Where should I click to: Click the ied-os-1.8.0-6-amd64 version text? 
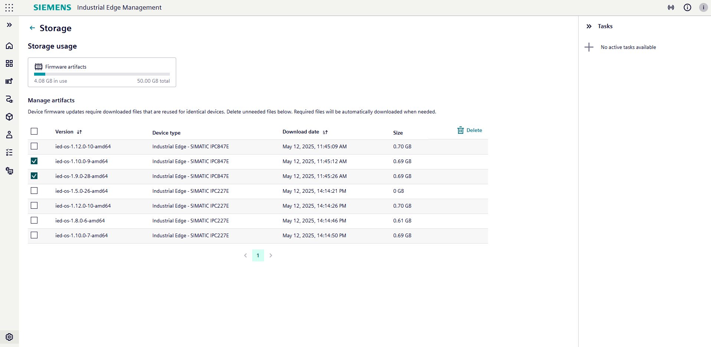coord(80,221)
